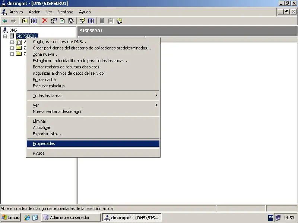Click the event viewer icon under SISPSER01

[19, 42]
